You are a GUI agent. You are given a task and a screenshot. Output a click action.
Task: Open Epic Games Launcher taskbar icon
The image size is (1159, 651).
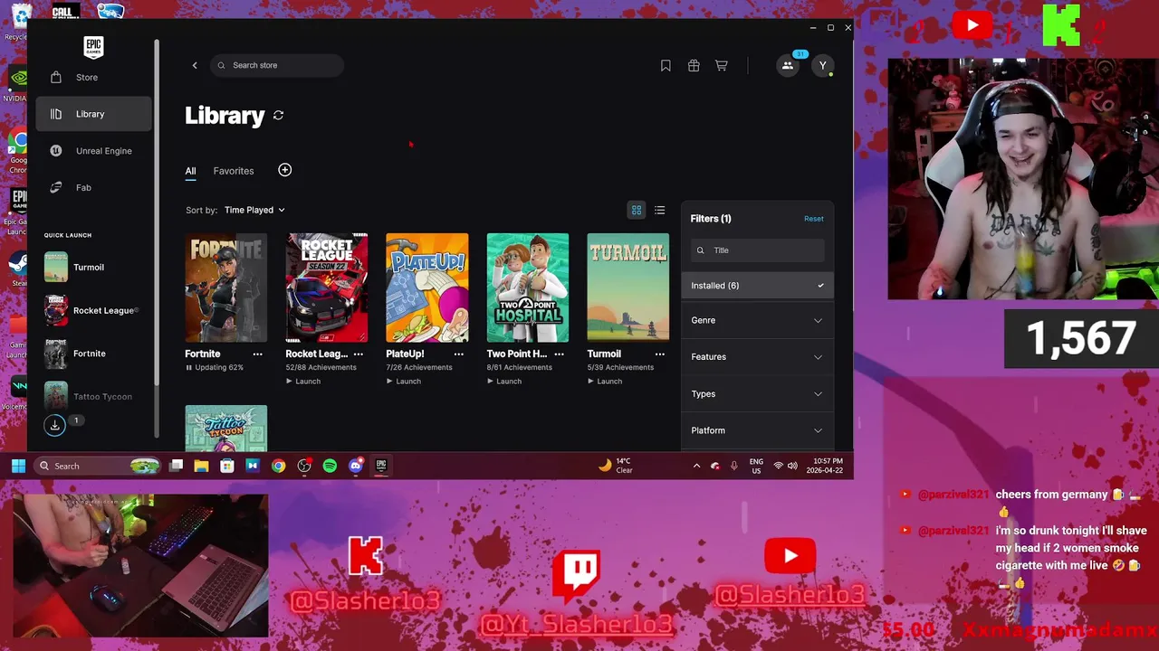[381, 466]
